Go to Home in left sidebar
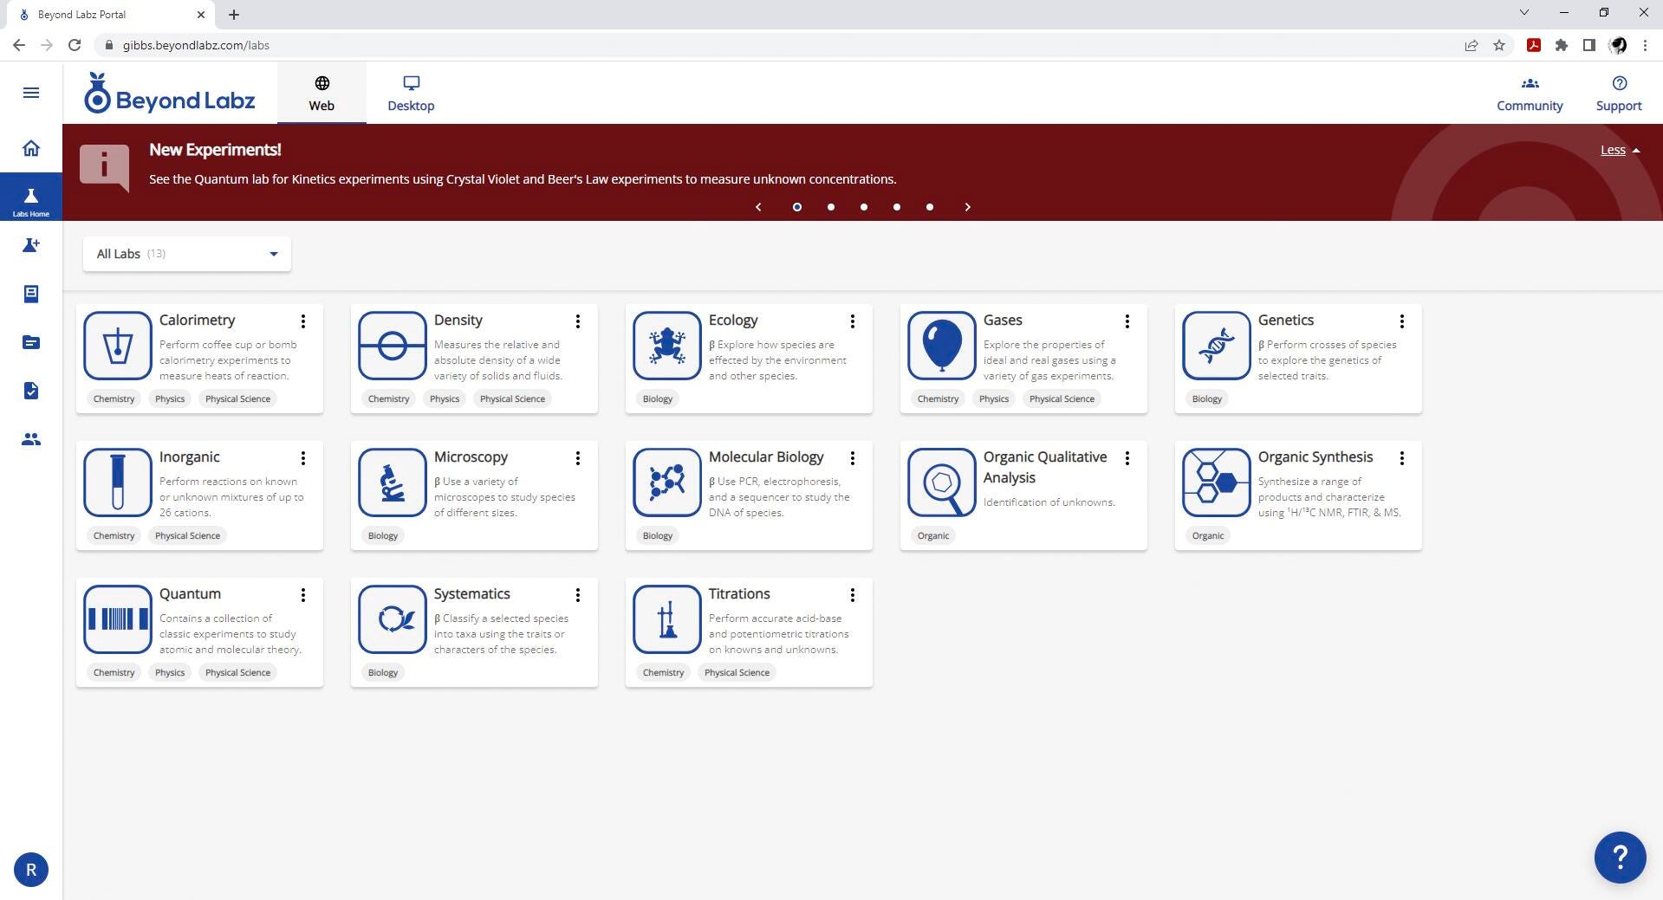Screen dimensions: 1663x900 pos(31,148)
